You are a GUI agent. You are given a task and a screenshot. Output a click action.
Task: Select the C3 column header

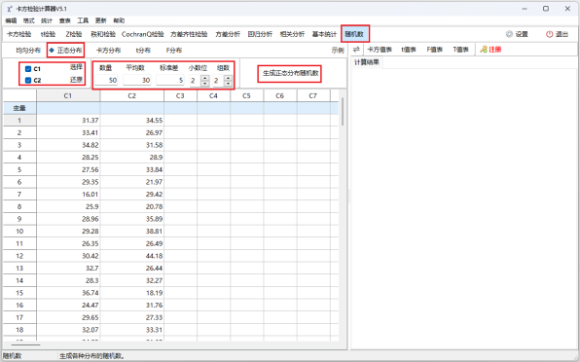click(180, 95)
